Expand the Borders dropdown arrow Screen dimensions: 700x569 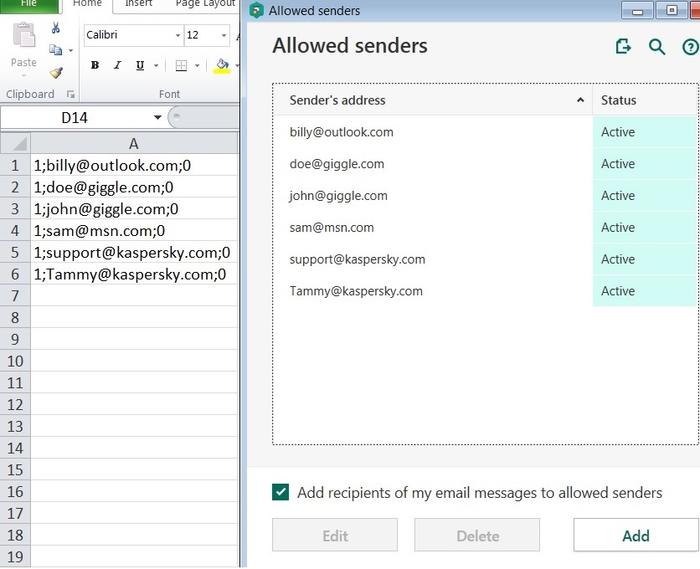coord(197,65)
